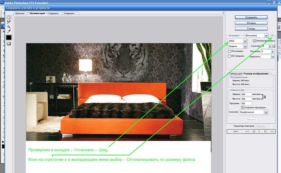
Task: Click the optimize menu round arrow button
Action: 272,35
